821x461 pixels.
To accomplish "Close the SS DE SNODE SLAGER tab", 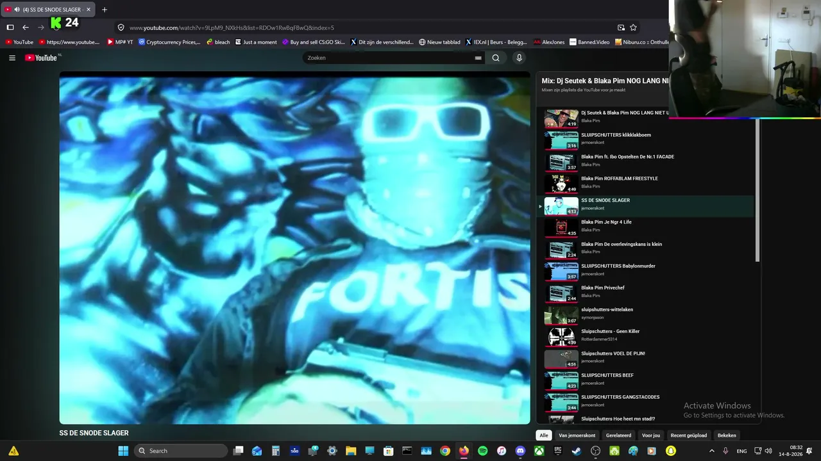I will click(x=89, y=10).
